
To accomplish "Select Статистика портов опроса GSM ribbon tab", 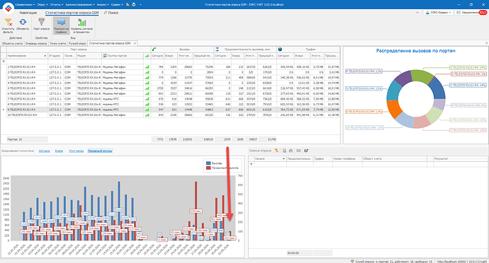I will [72, 13].
